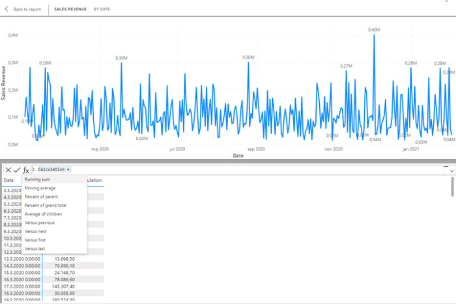Select the 15.3.2020 0:00:00 date cell
456x304 pixels.
coord(22,273)
